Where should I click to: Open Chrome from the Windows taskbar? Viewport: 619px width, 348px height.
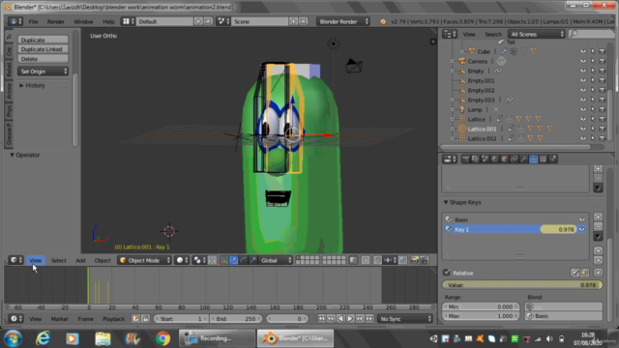pyautogui.click(x=162, y=338)
